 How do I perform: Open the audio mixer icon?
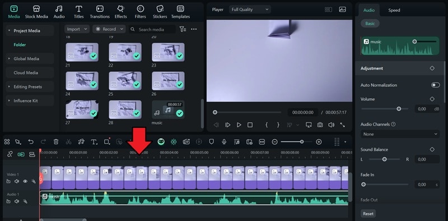[236, 142]
